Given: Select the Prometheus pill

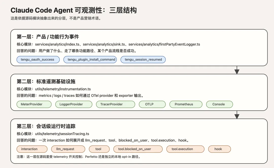Looking at the screenshot, I should coord(186,104).
